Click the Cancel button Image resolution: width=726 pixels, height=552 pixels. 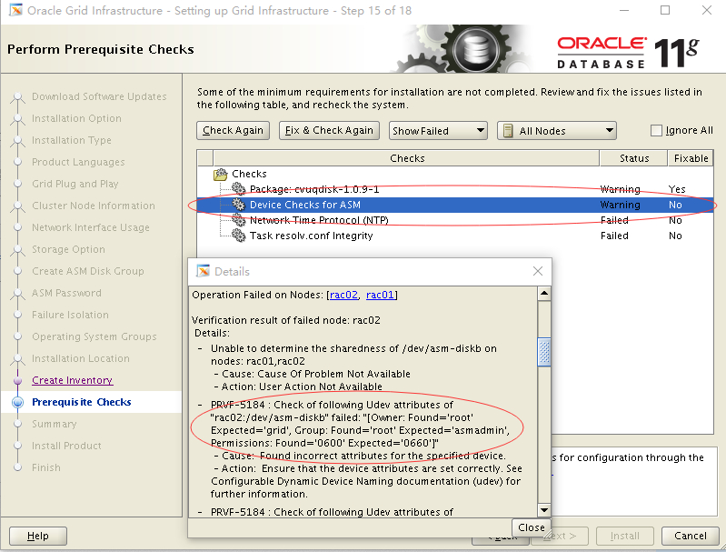coord(690,537)
